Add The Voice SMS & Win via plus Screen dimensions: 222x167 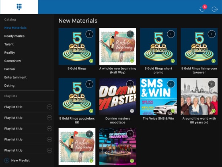(x=171, y=84)
